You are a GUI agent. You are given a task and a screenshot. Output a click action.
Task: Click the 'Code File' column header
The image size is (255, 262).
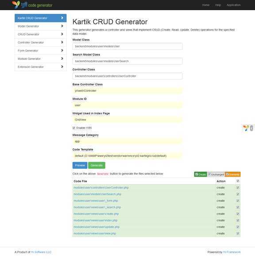point(80,181)
